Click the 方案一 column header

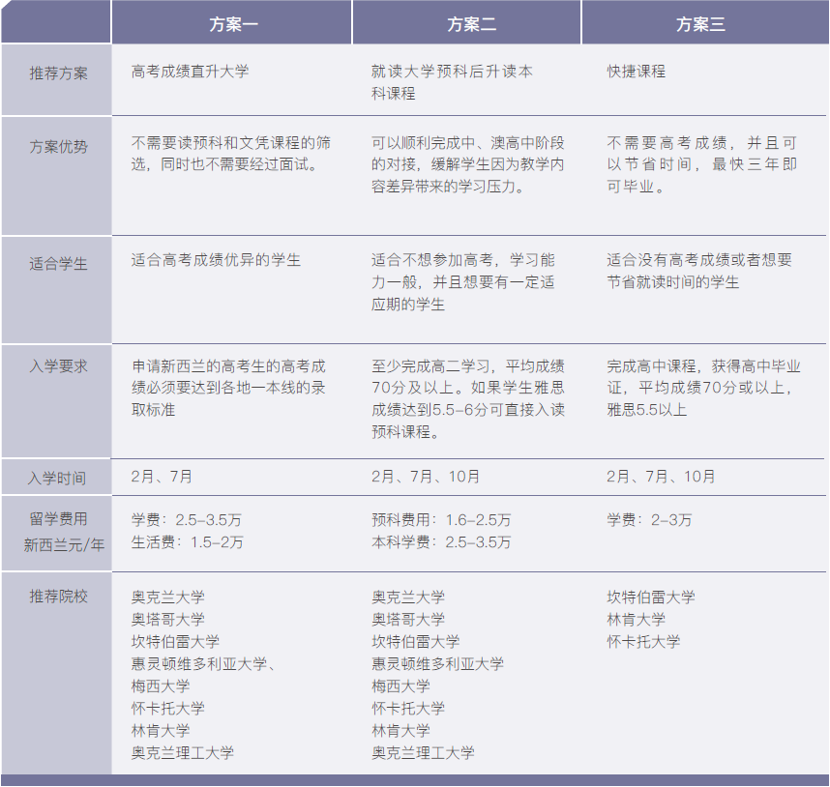point(233,25)
